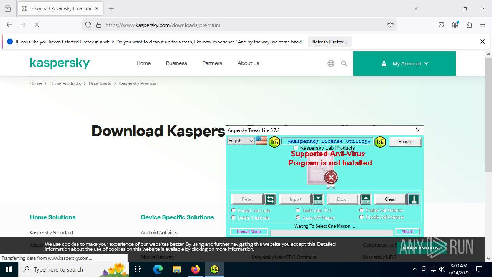Click the American flag language icon
The height and width of the screenshot is (277, 492).
[261, 141]
